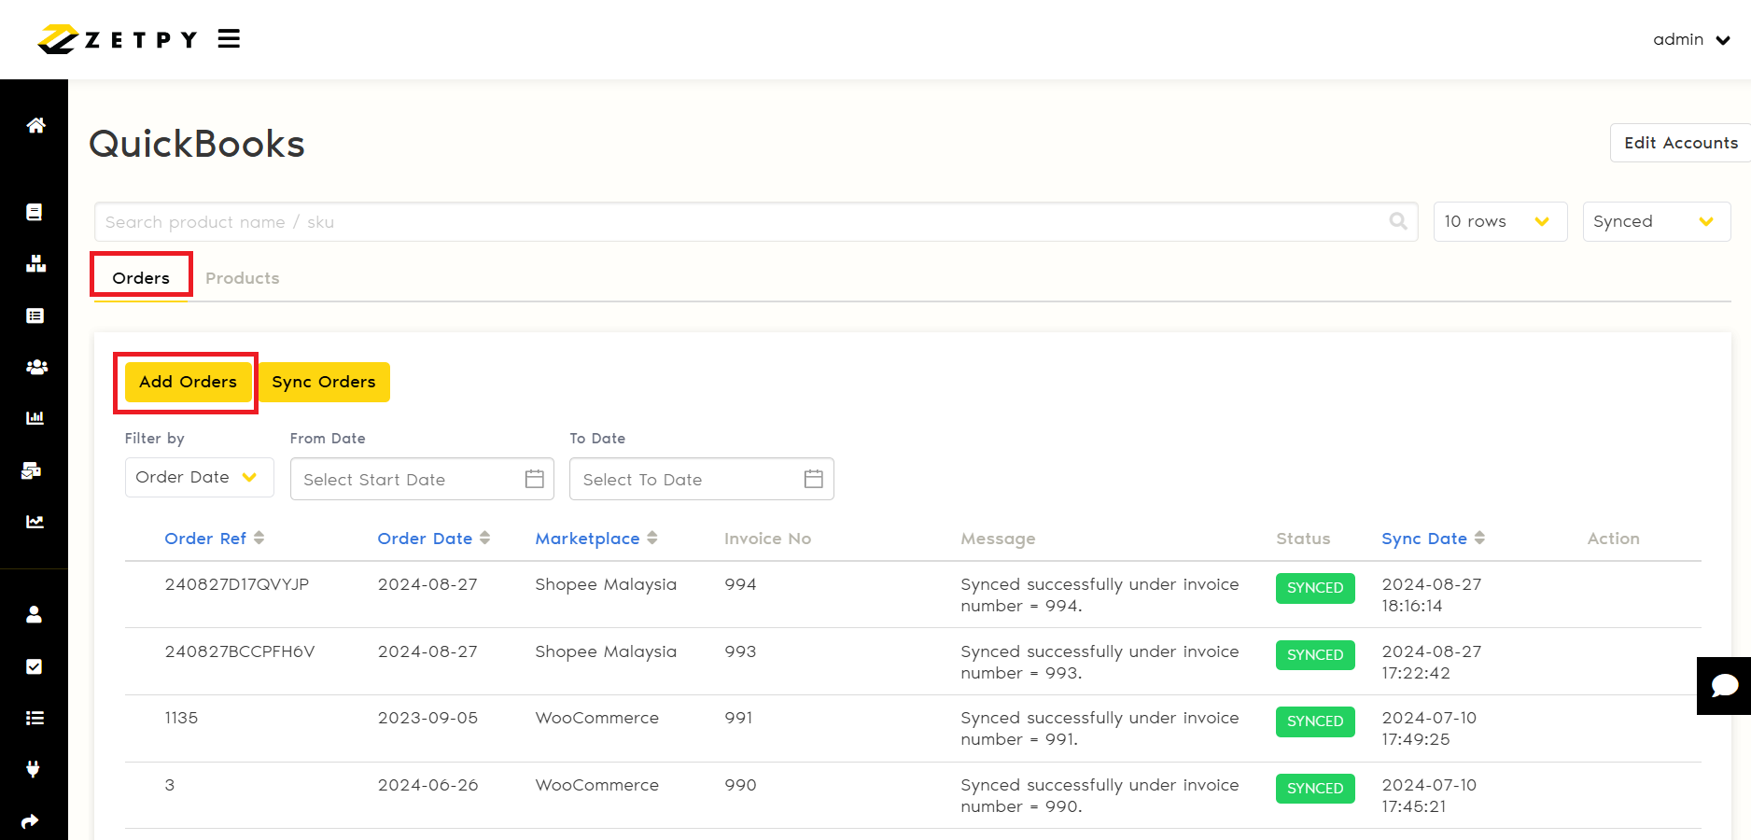Expand the admin user menu
1751x840 pixels.
pos(1690,39)
